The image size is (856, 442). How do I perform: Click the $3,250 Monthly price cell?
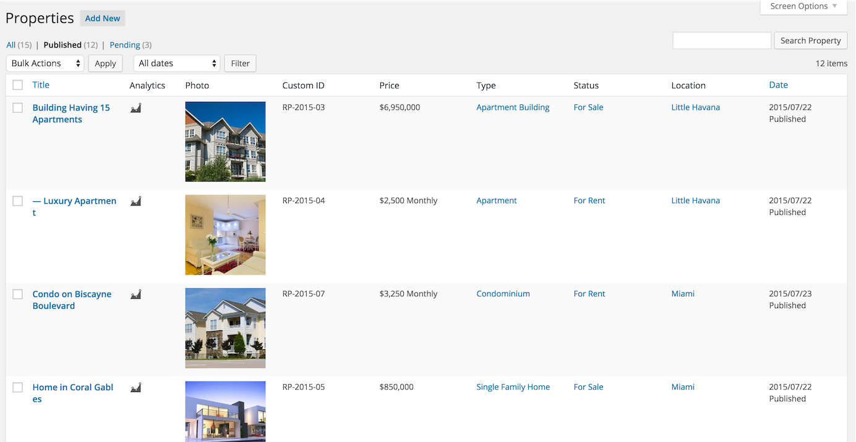click(408, 294)
